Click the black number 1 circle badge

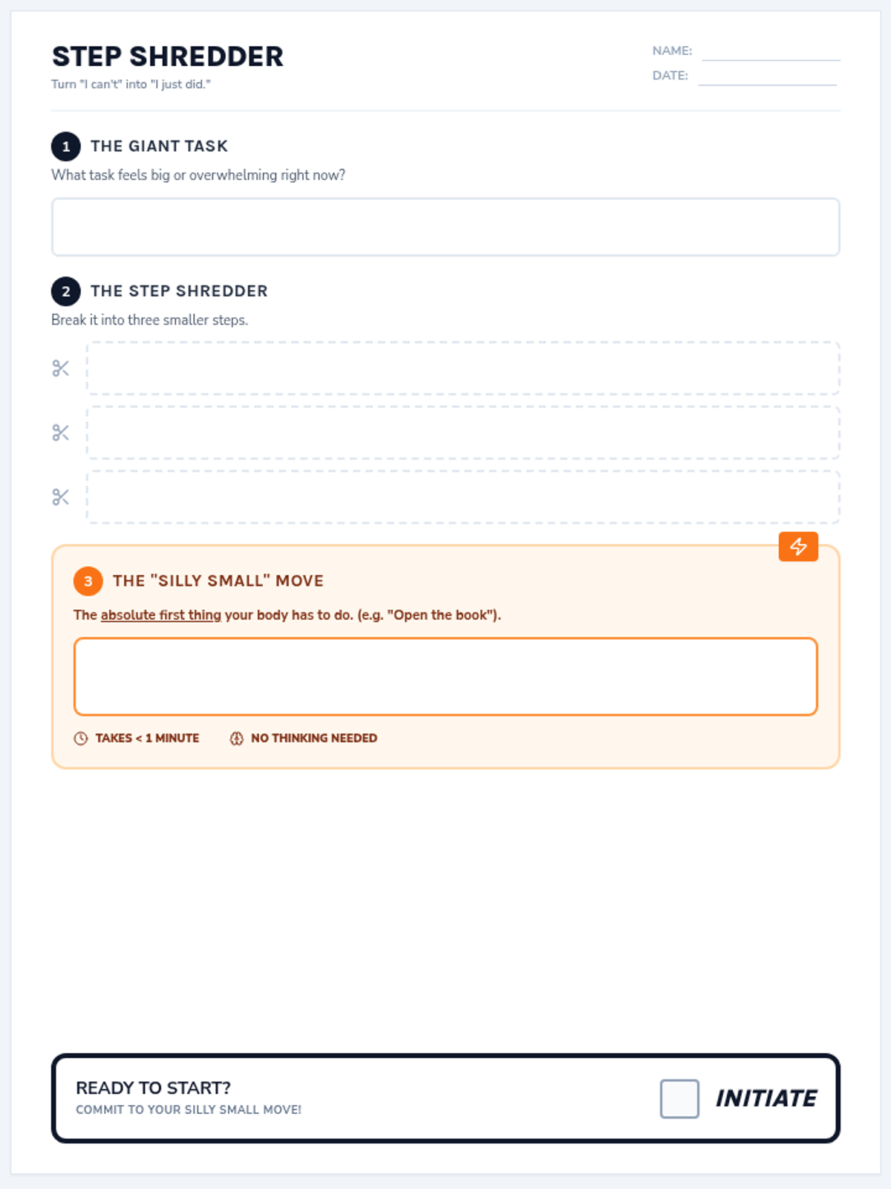pos(66,146)
